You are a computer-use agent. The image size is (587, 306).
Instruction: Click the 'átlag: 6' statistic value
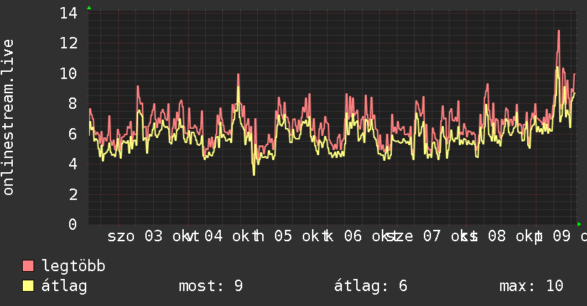click(x=370, y=286)
